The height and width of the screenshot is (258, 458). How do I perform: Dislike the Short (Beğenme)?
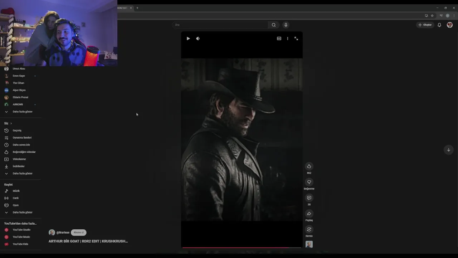coord(309,182)
